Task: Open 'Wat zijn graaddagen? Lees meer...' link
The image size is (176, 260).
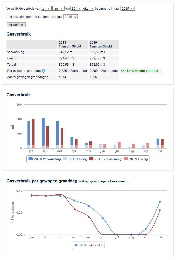Action: click(103, 181)
